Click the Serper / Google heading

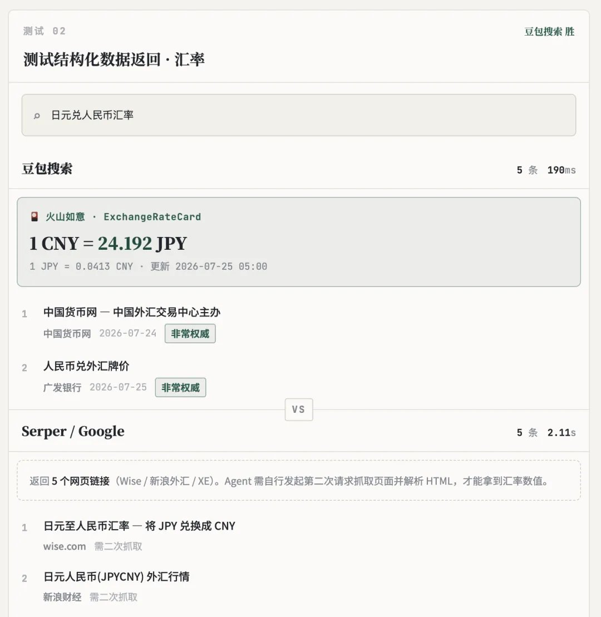(73, 431)
